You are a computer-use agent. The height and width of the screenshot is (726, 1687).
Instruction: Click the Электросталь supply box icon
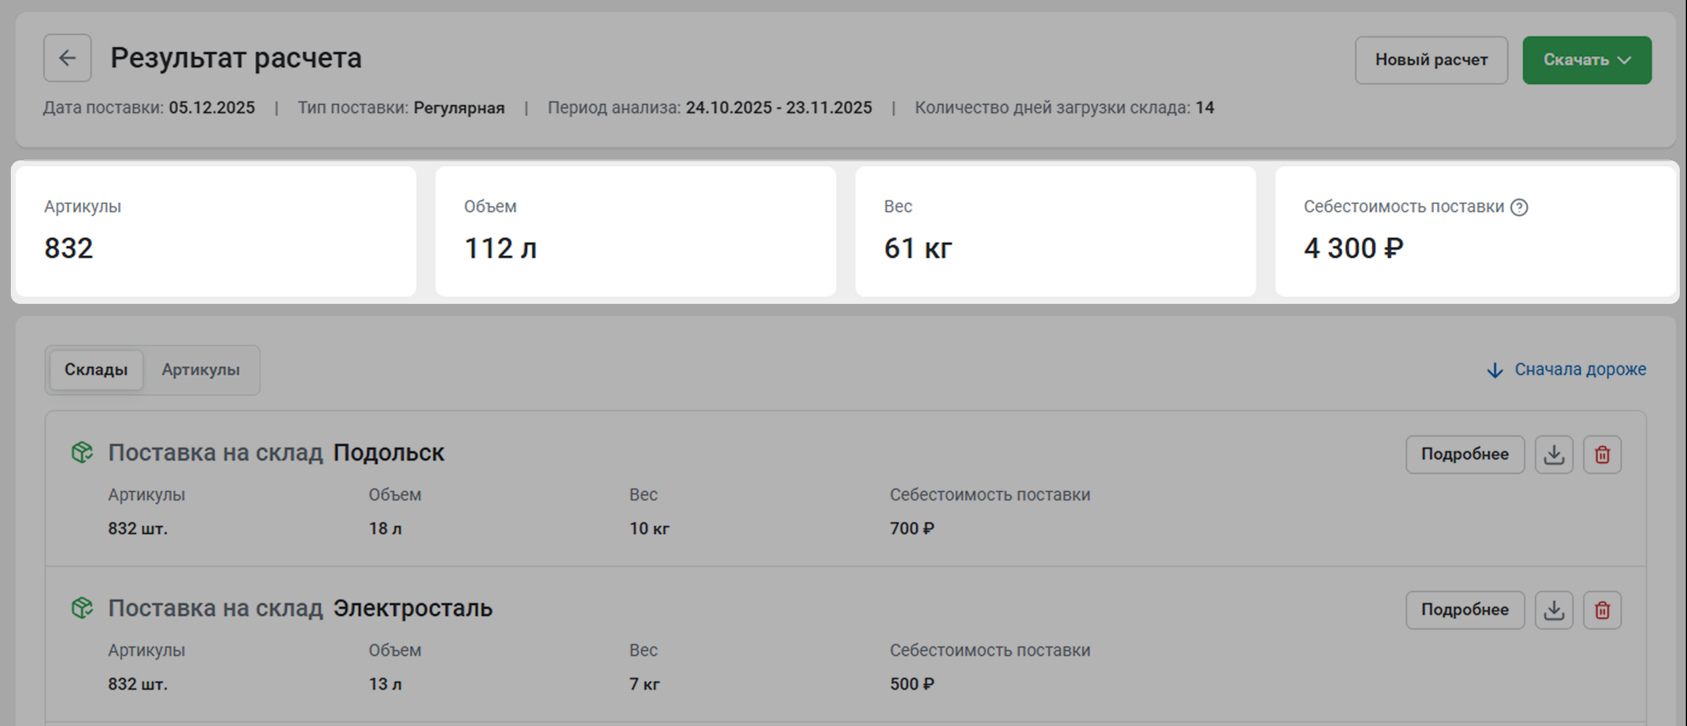(82, 608)
